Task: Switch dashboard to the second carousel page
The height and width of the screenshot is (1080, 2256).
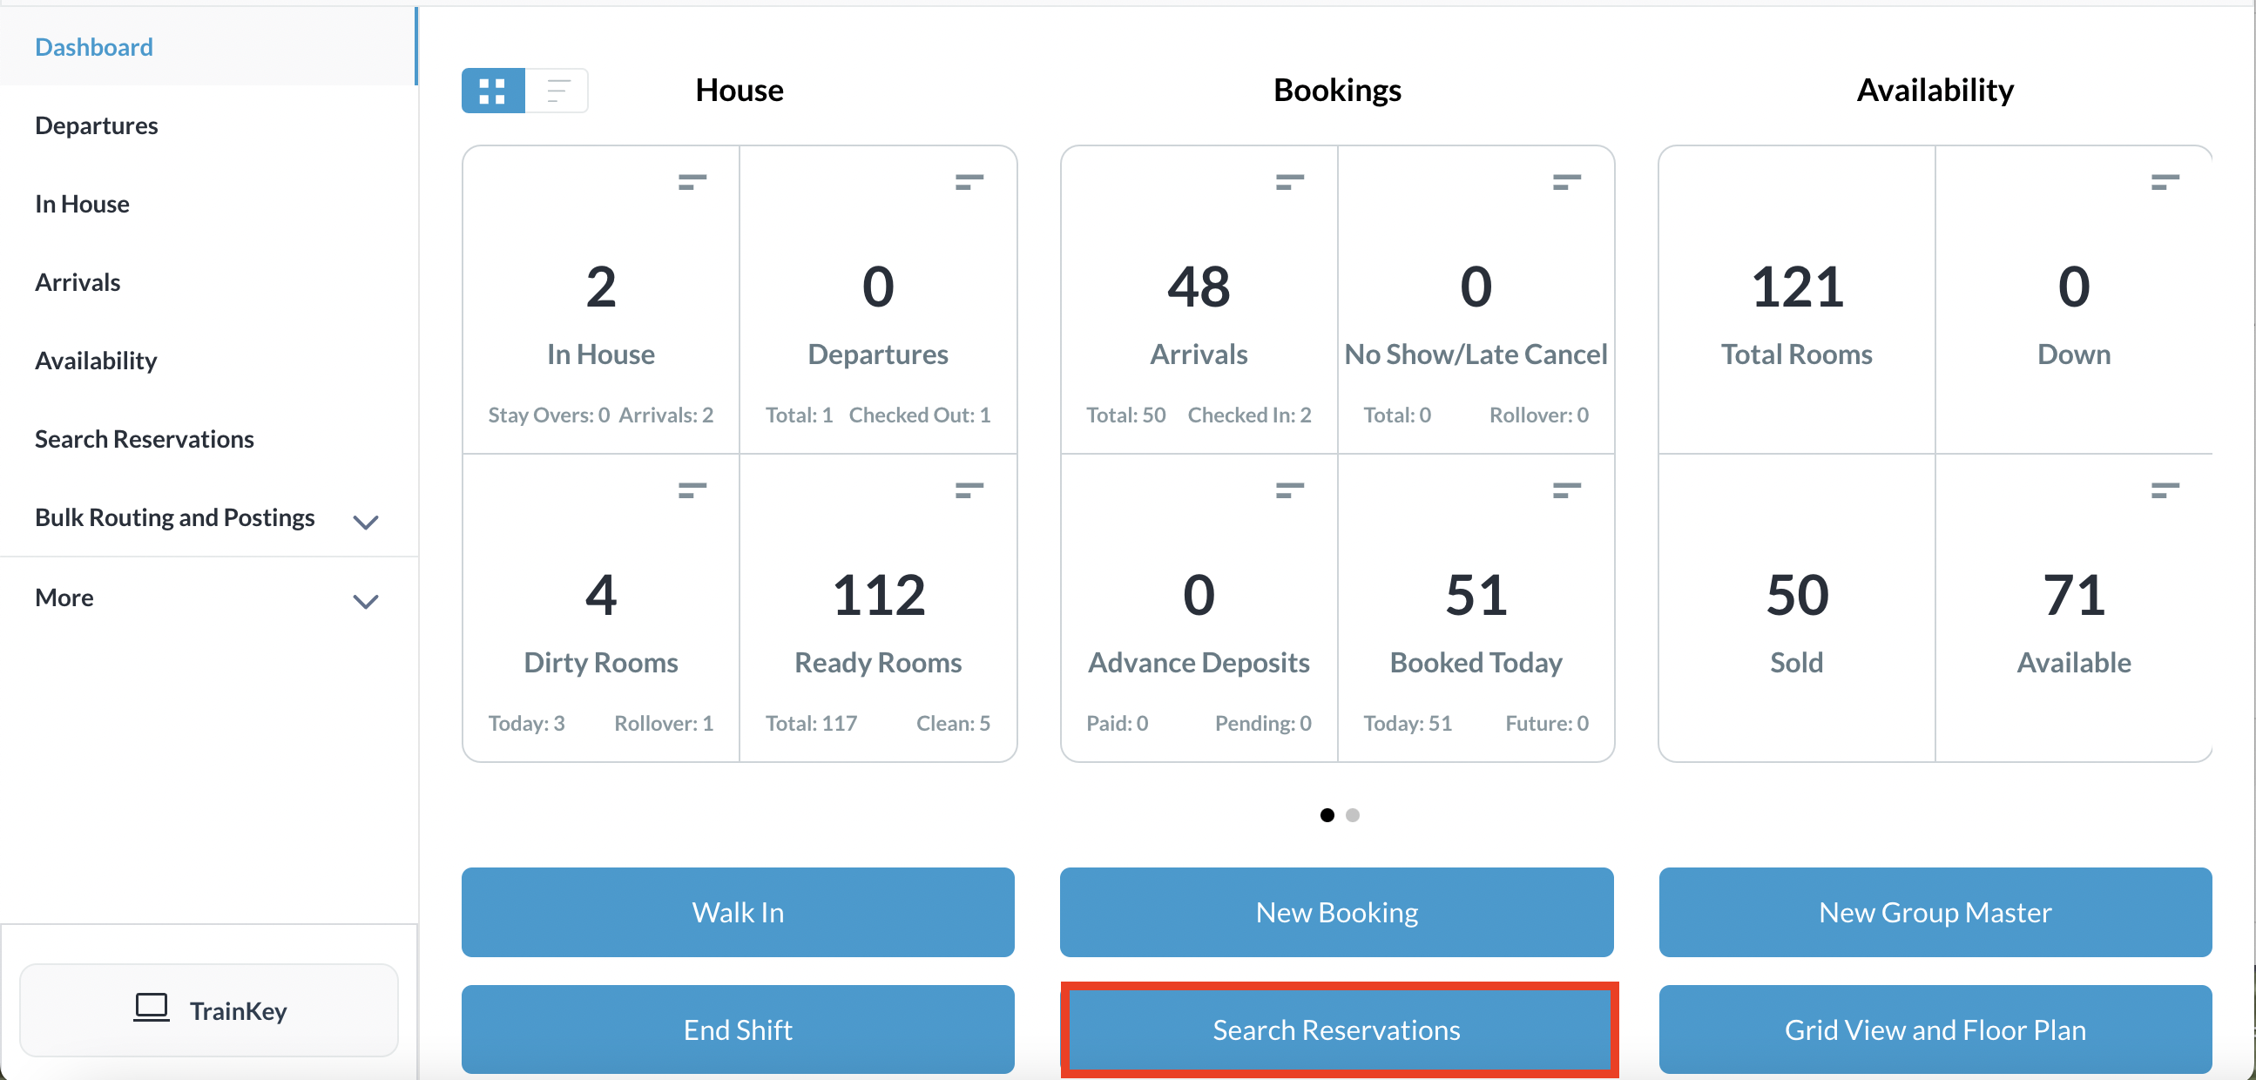Action: 1352,814
